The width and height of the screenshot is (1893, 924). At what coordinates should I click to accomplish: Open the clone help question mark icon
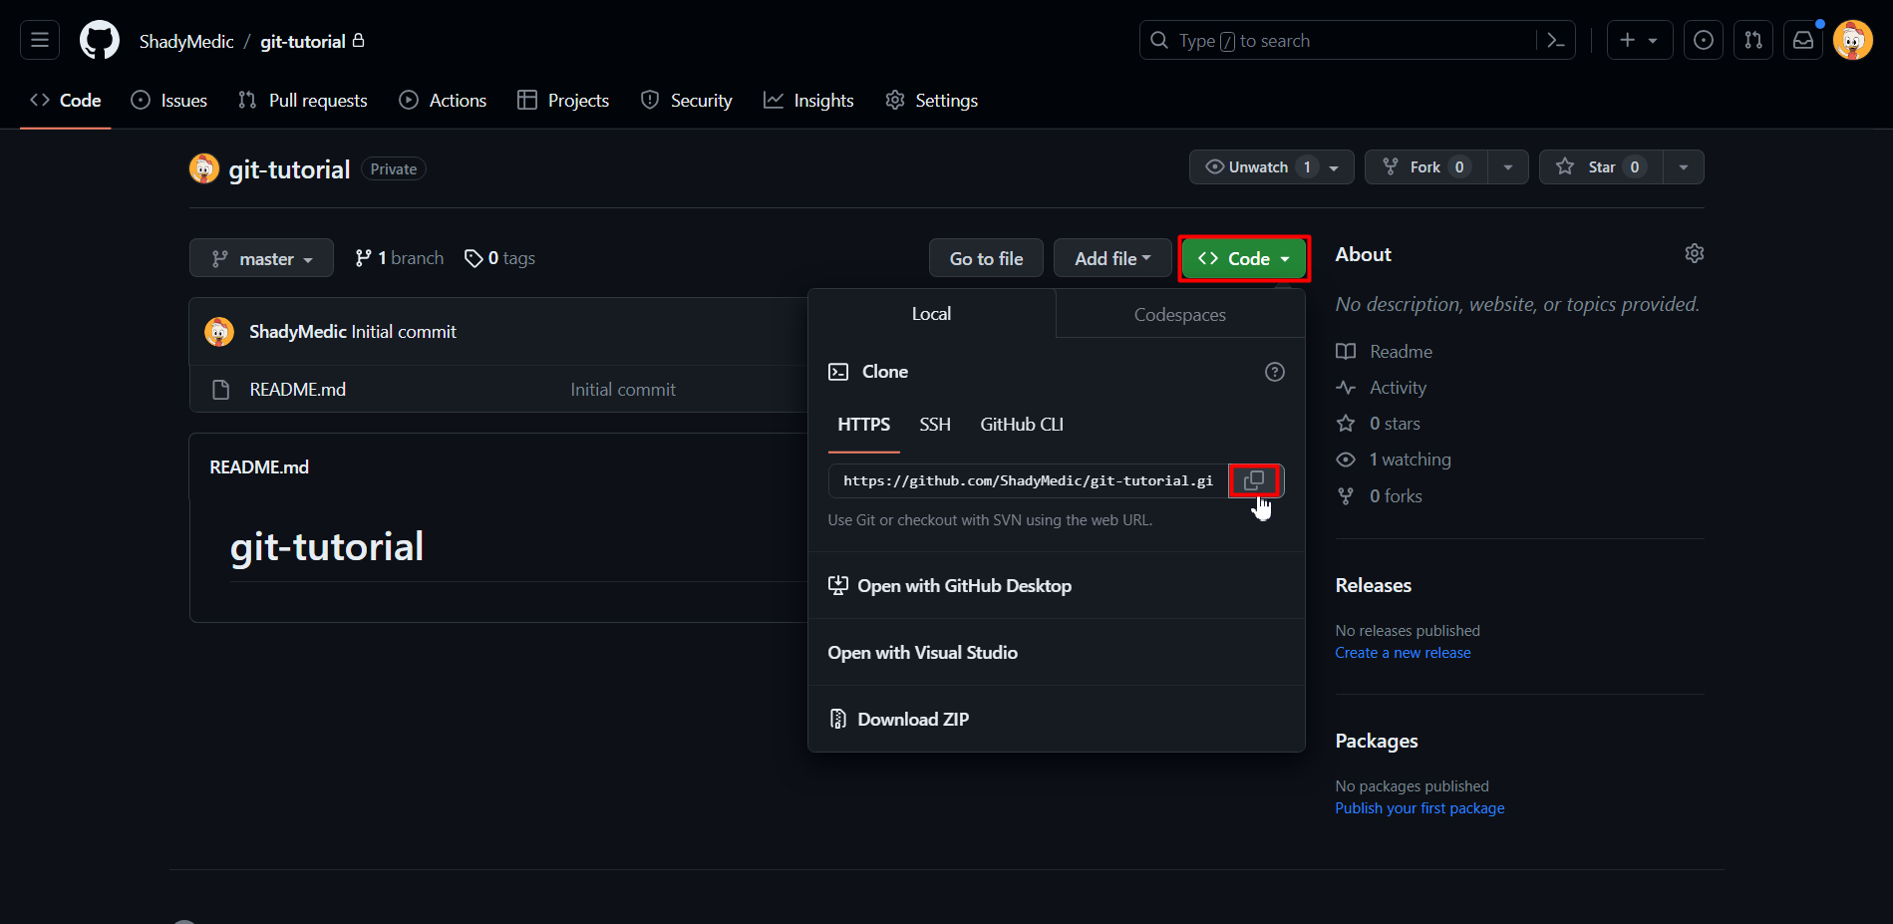pyautogui.click(x=1274, y=372)
